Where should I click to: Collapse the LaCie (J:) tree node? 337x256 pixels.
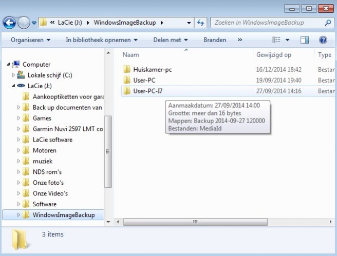click(x=13, y=86)
